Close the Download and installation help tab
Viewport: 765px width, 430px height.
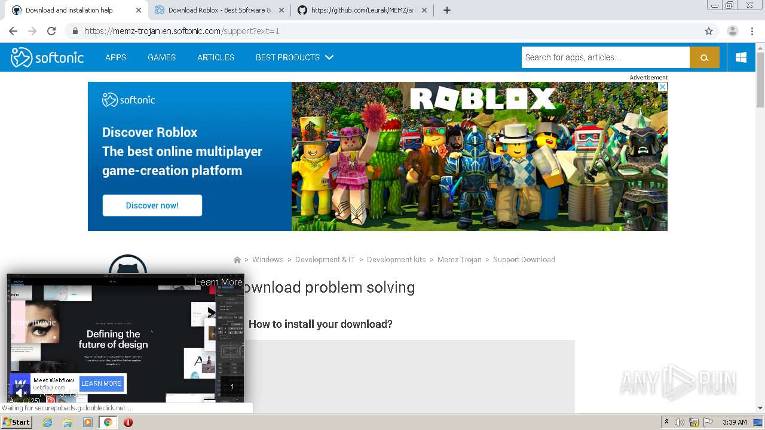[139, 10]
